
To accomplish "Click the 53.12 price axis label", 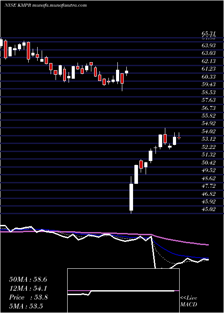I will (208, 139).
